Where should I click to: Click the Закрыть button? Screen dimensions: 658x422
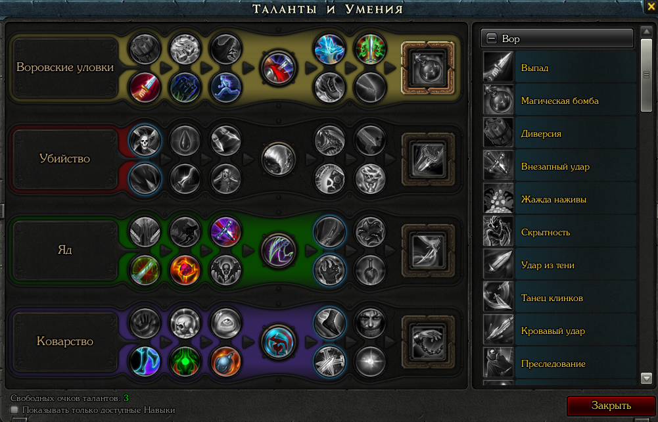(611, 406)
